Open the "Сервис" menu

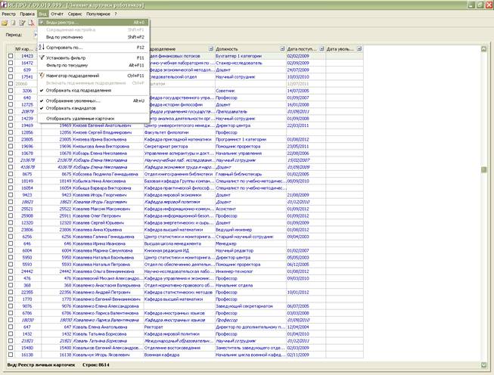pos(75,14)
